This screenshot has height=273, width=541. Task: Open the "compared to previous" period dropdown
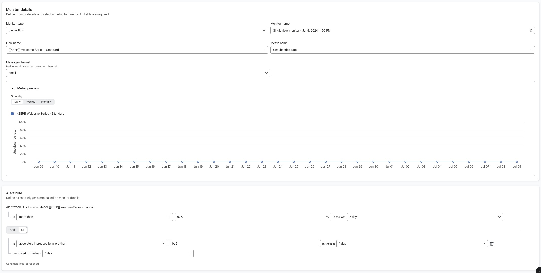pyautogui.click(x=118, y=253)
